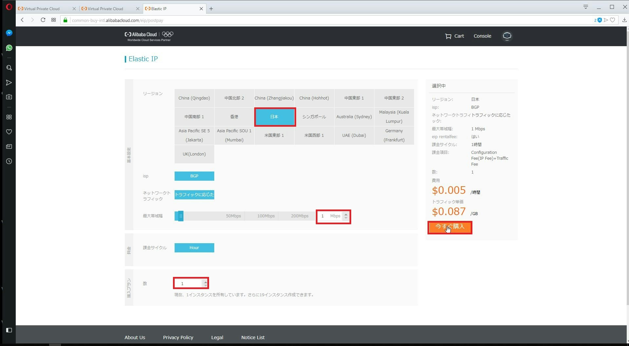Viewport: 629px width, 346px height.
Task: Select UK(London) region
Action: (x=194, y=154)
